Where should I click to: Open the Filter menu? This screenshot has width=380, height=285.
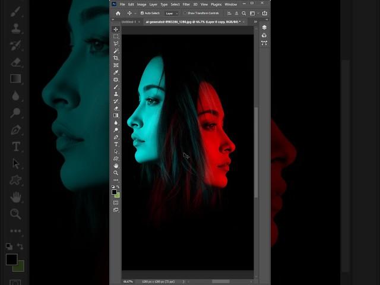click(x=186, y=4)
